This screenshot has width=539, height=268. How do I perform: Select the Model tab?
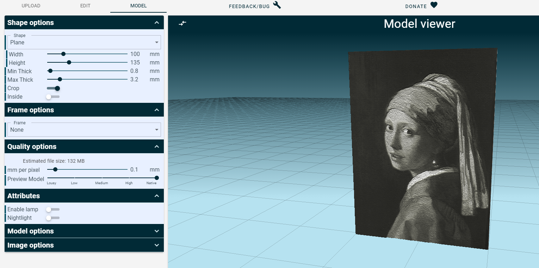(x=138, y=6)
